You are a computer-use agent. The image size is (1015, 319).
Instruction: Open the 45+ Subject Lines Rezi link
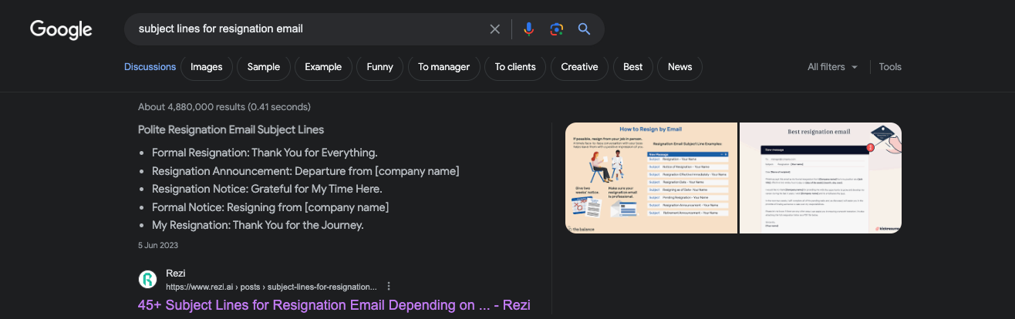pos(334,305)
